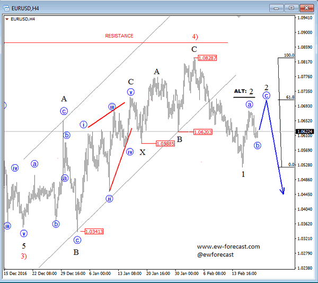Screen dimensions: 318x283
Task: Click the EURUSD,H4 chart window icon
Action: point(6,8)
